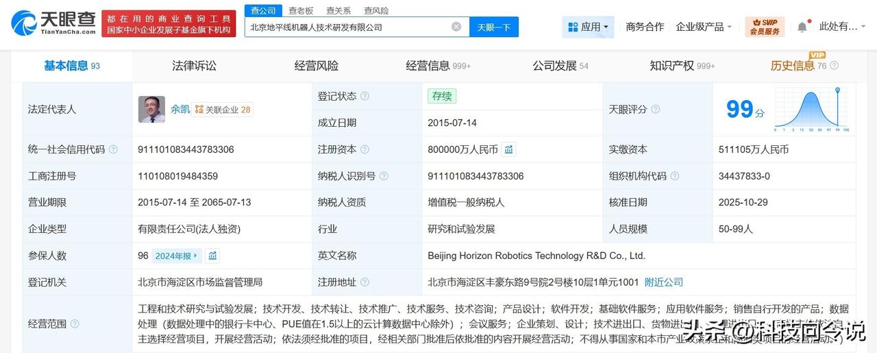Open the 天眼查 logo homepage

click(x=53, y=23)
